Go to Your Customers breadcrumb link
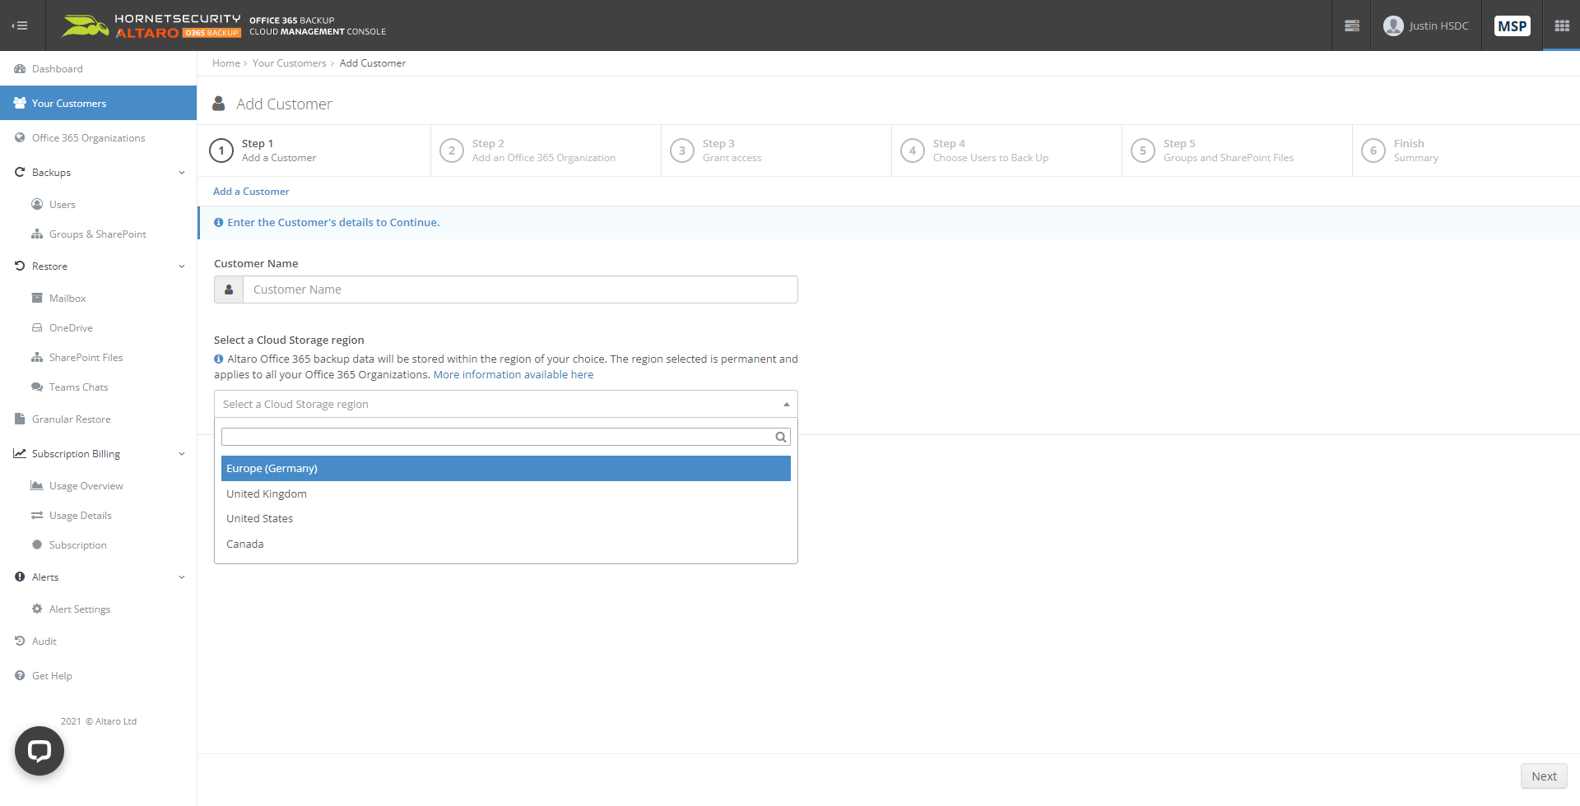This screenshot has width=1580, height=806. (x=289, y=63)
